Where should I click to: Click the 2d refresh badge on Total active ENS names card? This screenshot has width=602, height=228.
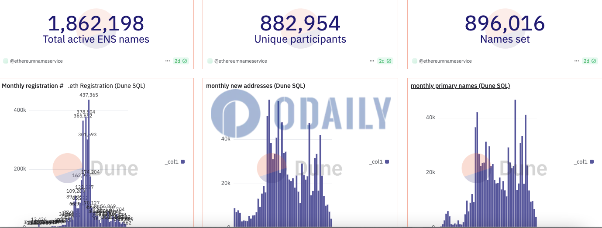(x=181, y=61)
